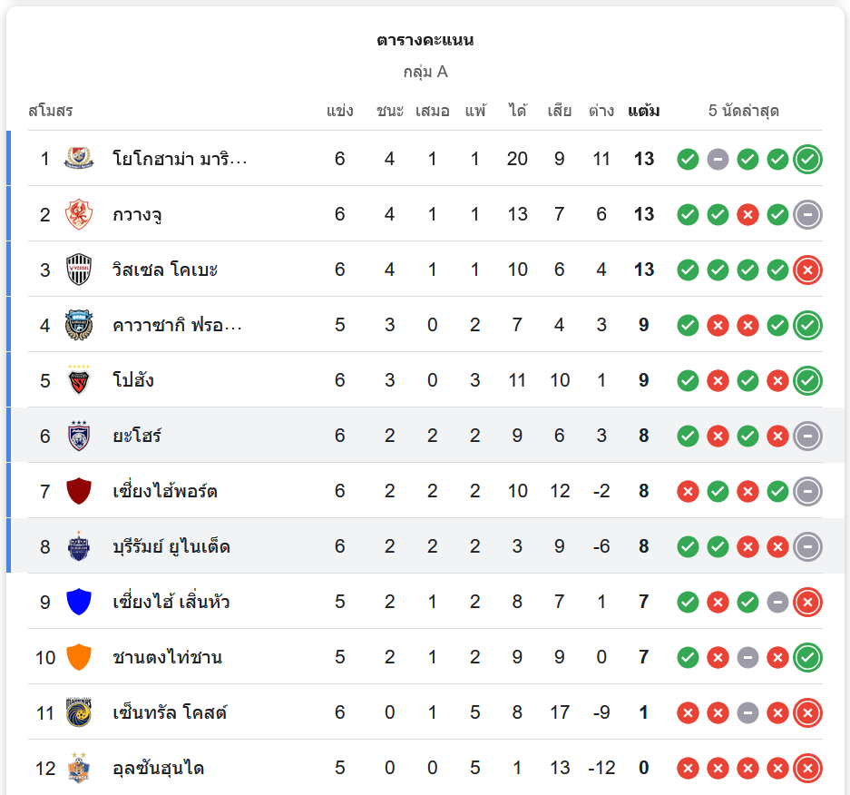Click Guangzhou's latest match draw icon
Viewport: 850px width, 795px height.
tap(807, 215)
